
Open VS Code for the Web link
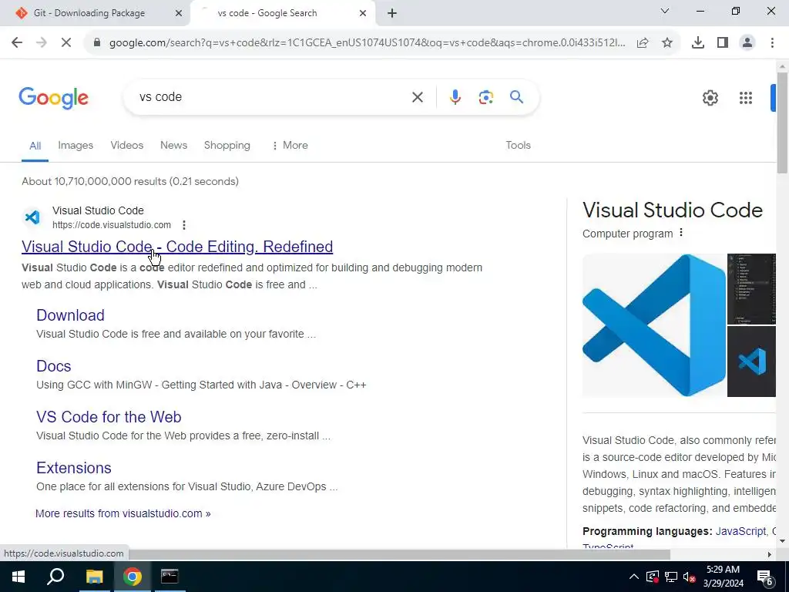tap(109, 417)
